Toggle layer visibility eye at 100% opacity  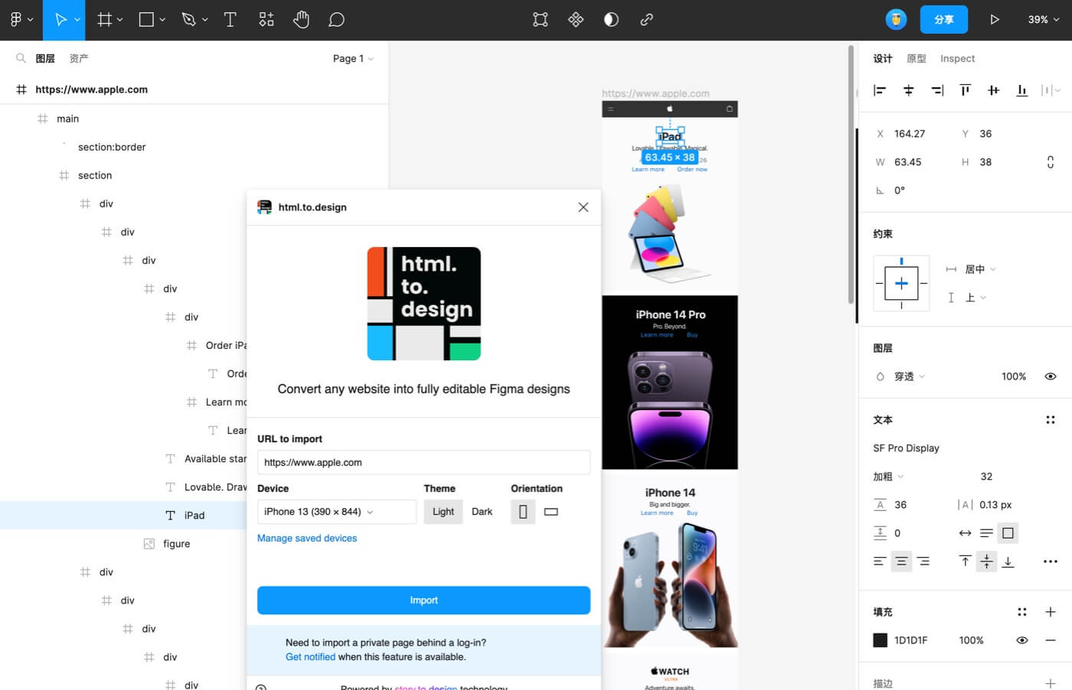(x=1051, y=376)
